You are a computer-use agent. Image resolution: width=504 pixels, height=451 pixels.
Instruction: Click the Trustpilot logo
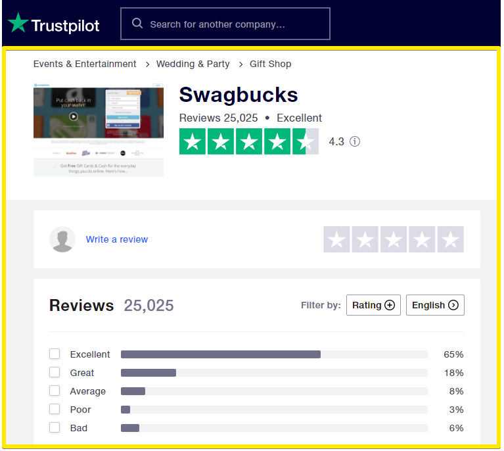(54, 24)
